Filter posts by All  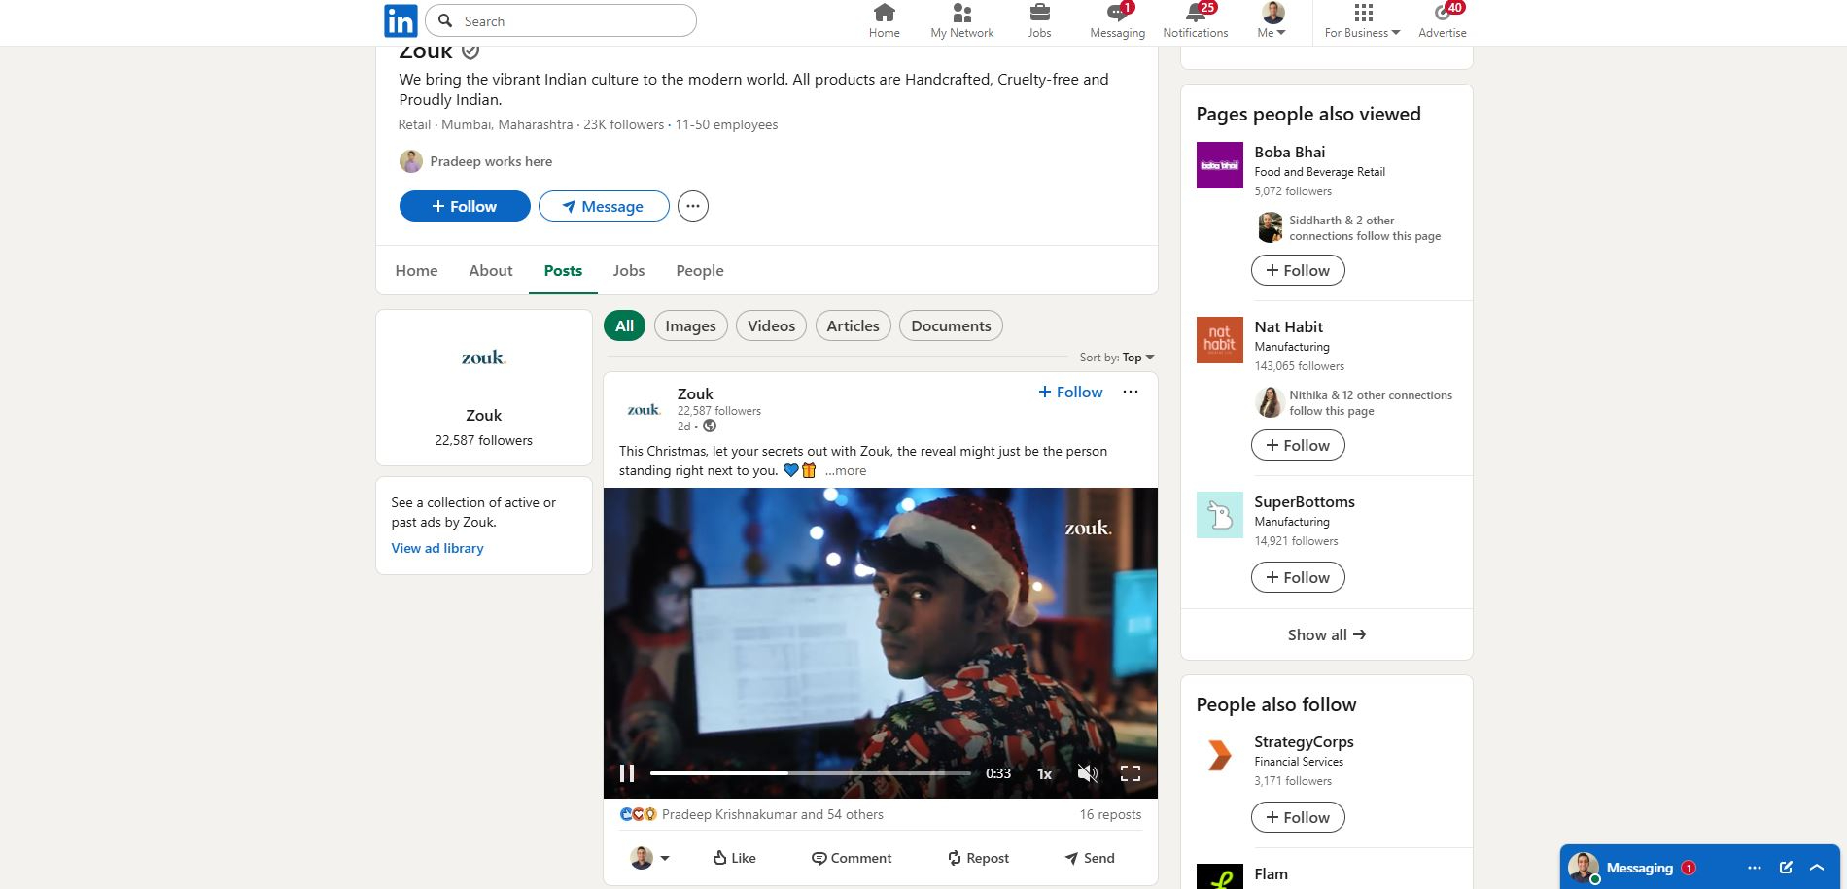624,326
